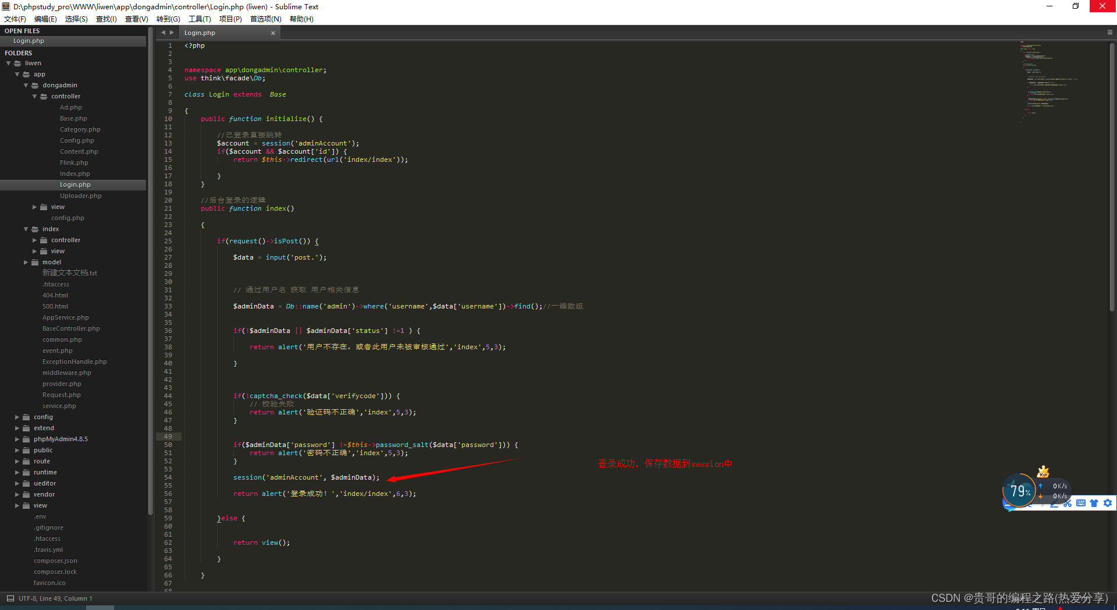Collapse the dongadmin controller folder
Viewport: 1117px width, 610px height.
pyautogui.click(x=35, y=97)
